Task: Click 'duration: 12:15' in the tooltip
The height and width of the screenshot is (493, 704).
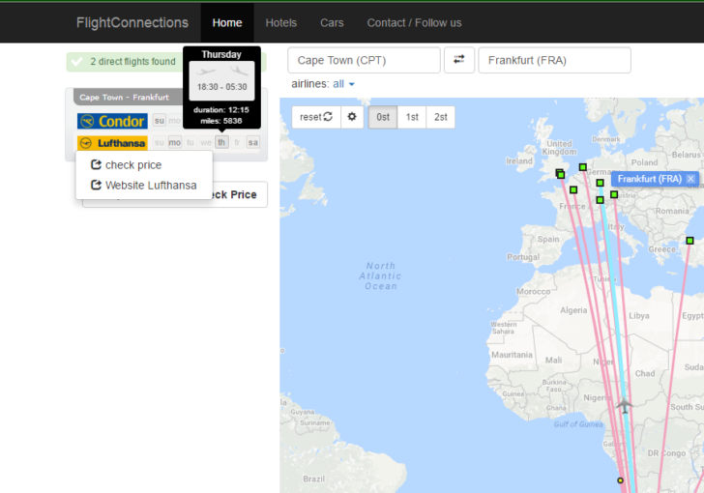Action: click(221, 109)
